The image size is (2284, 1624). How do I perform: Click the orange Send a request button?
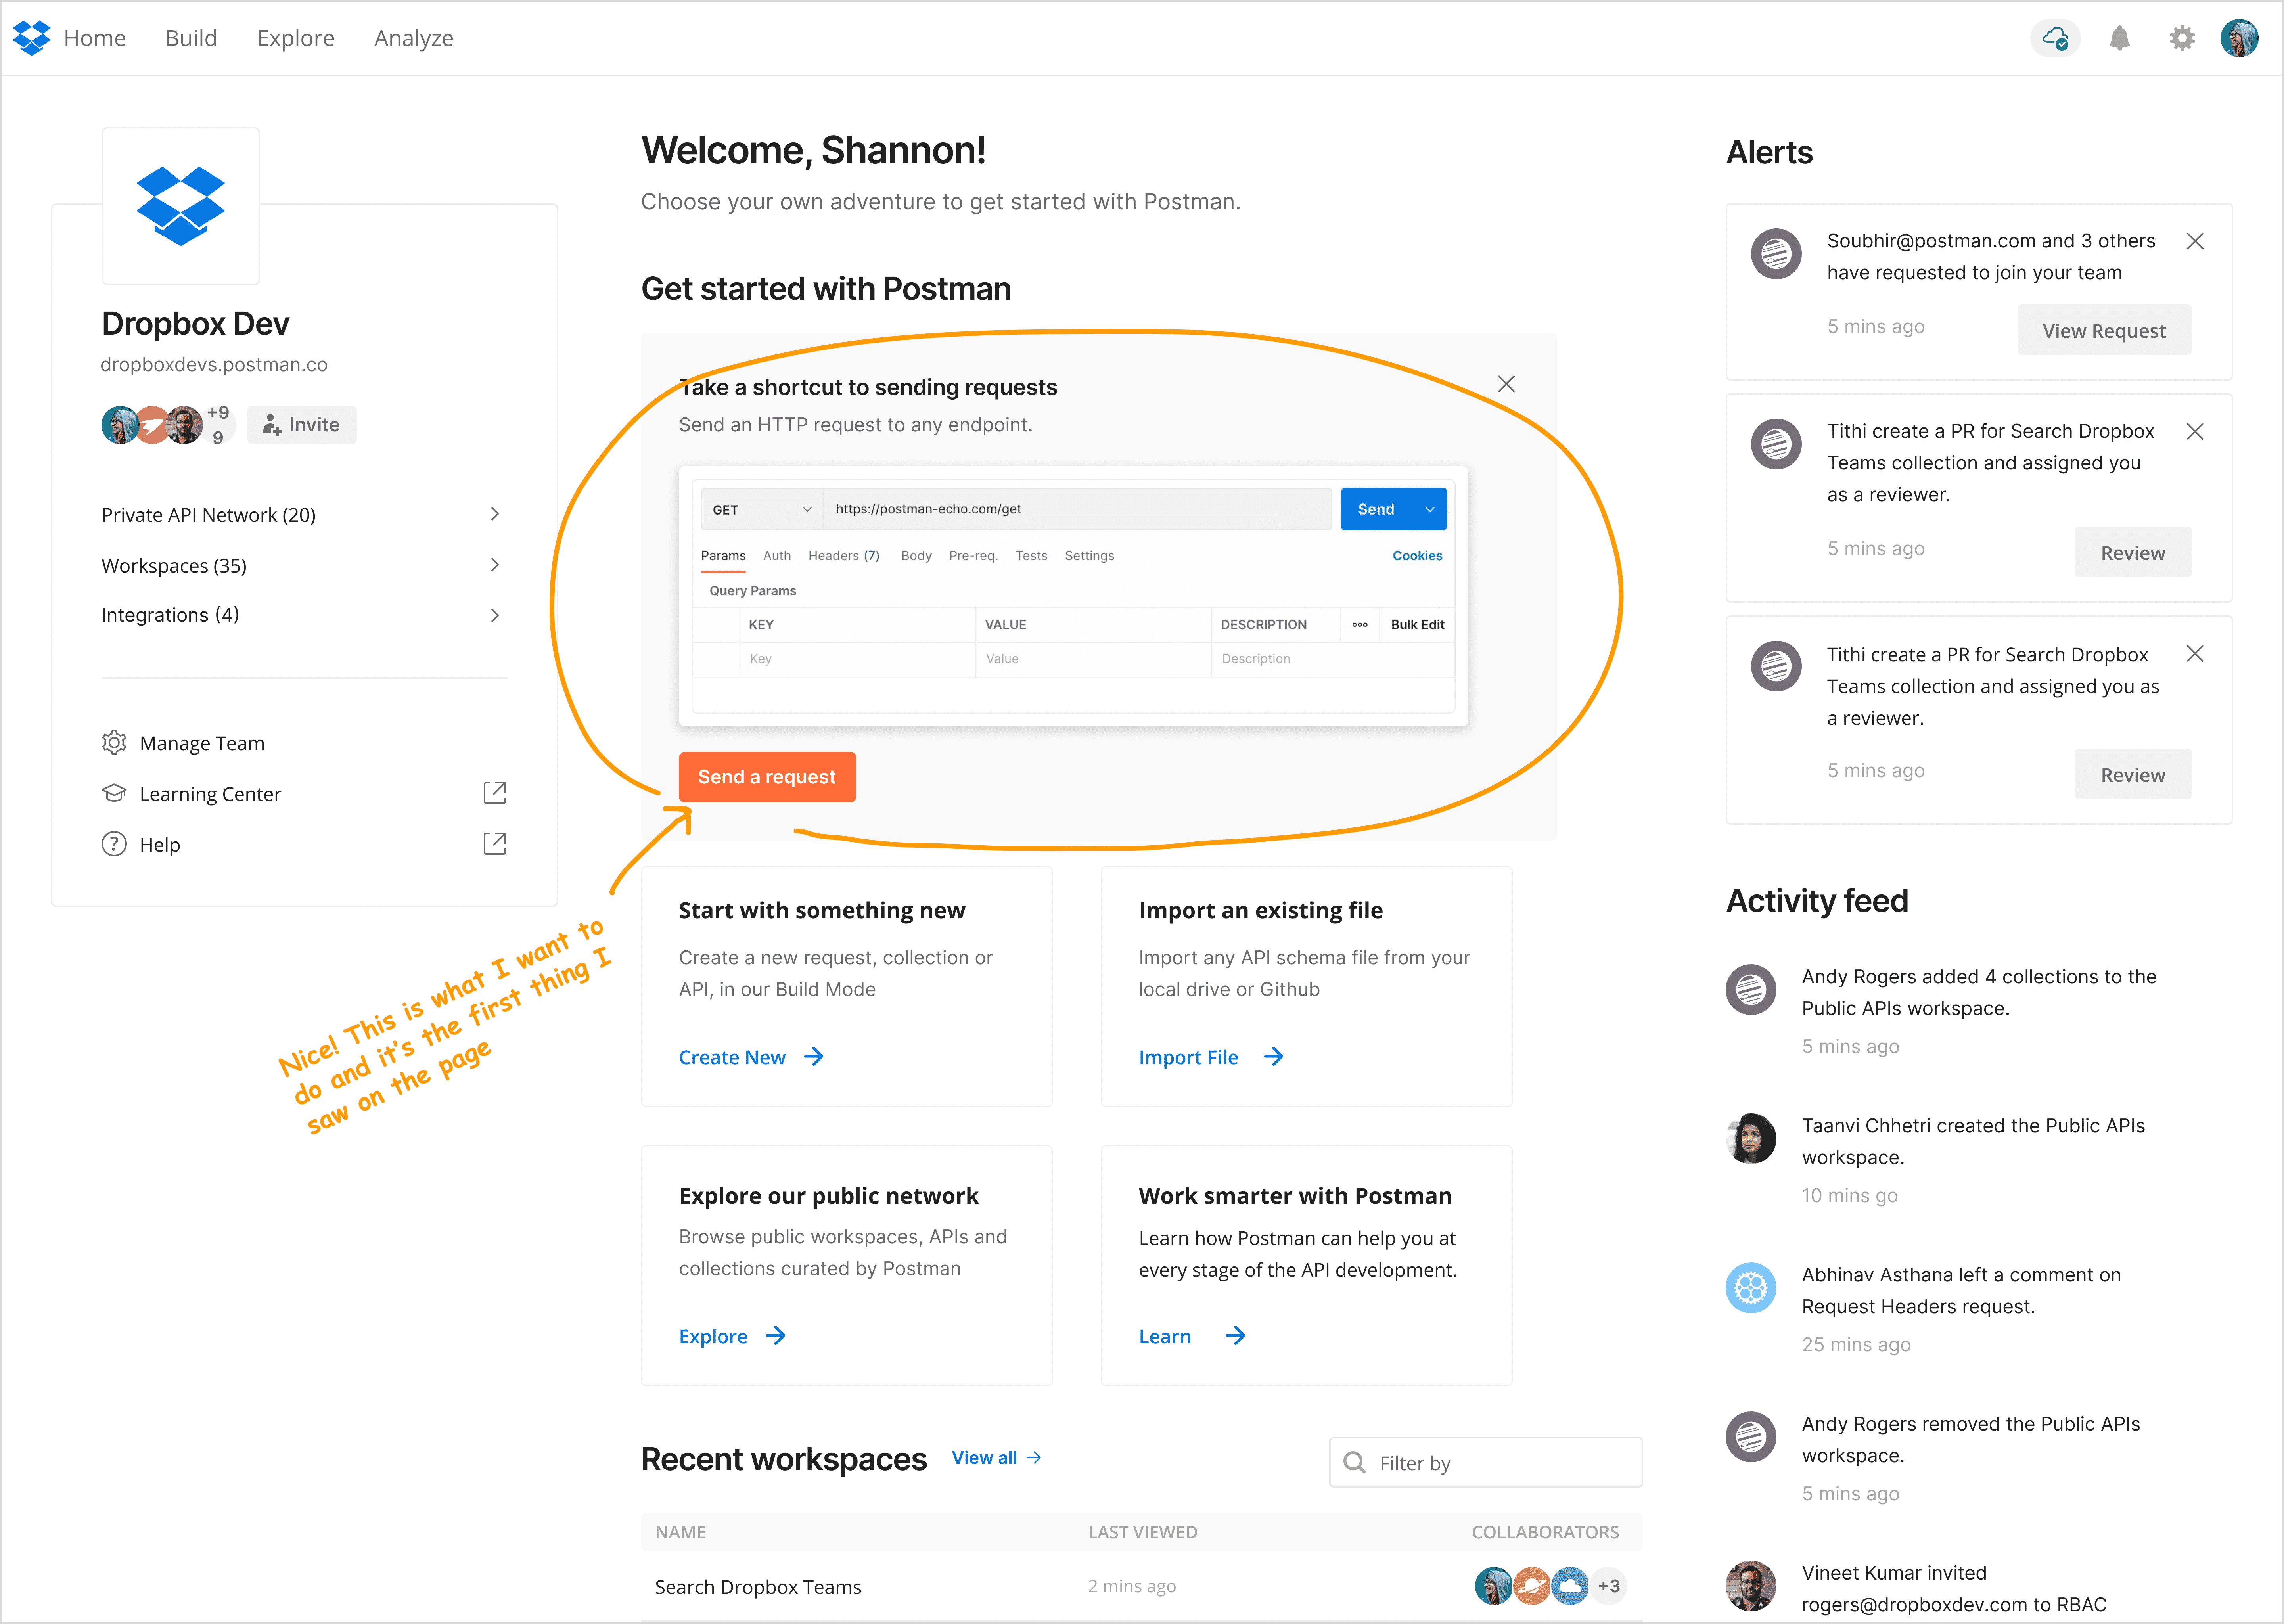(x=767, y=777)
